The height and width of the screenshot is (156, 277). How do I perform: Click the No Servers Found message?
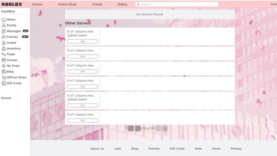150,14
